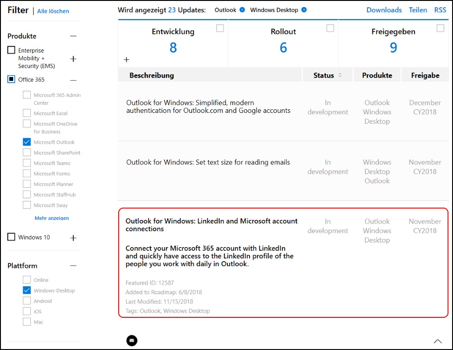Image resolution: width=453 pixels, height=350 pixels.
Task: Select the Freigegeben count 9
Action: tap(393, 48)
